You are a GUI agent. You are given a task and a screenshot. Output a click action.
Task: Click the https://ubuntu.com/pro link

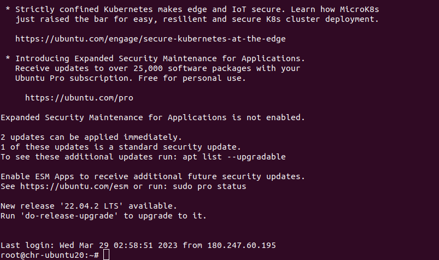click(79, 98)
